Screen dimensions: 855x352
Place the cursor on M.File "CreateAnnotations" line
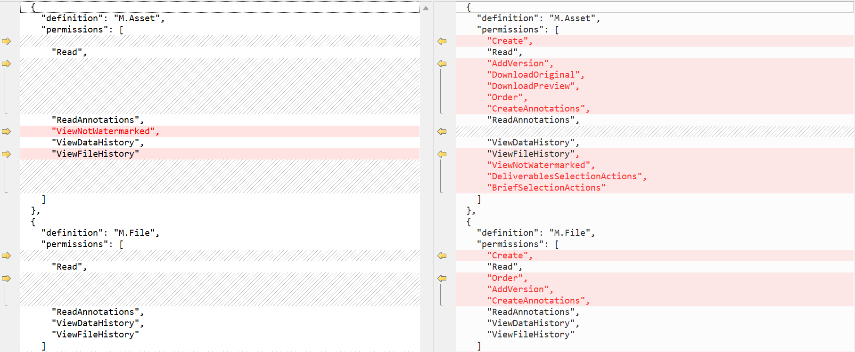click(538, 301)
